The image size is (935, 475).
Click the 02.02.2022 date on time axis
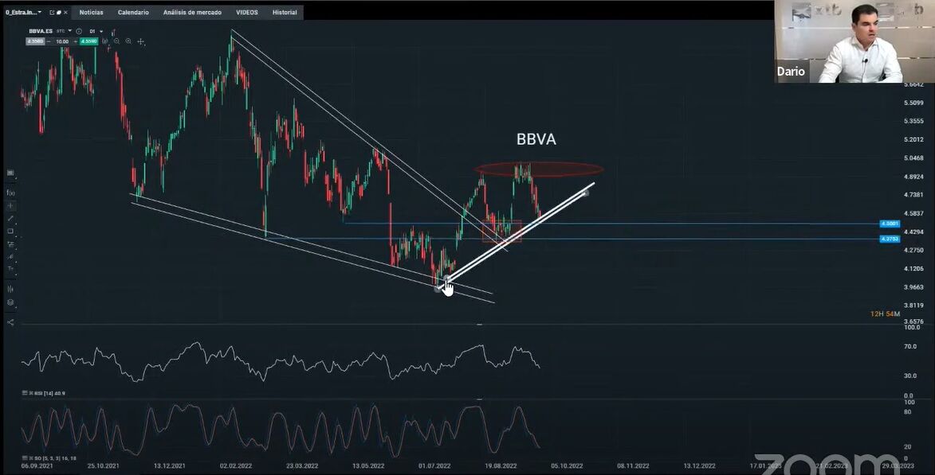pyautogui.click(x=235, y=465)
